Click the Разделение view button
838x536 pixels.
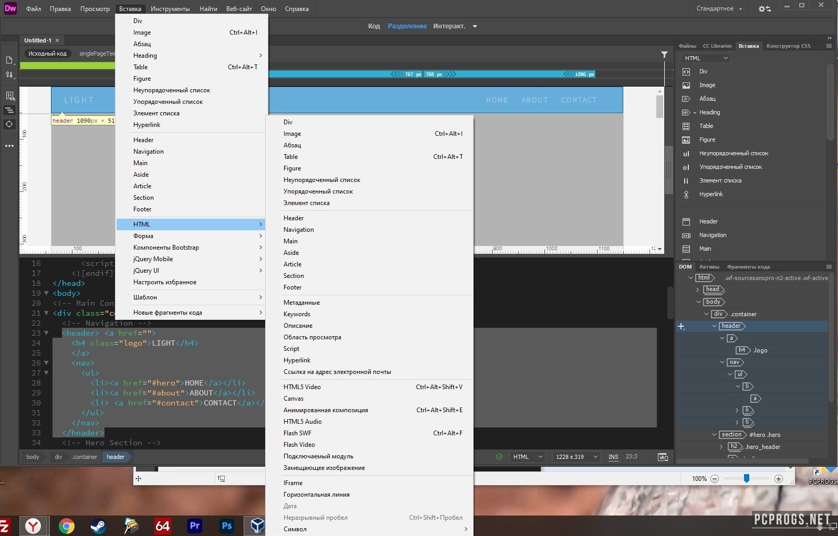(x=407, y=26)
